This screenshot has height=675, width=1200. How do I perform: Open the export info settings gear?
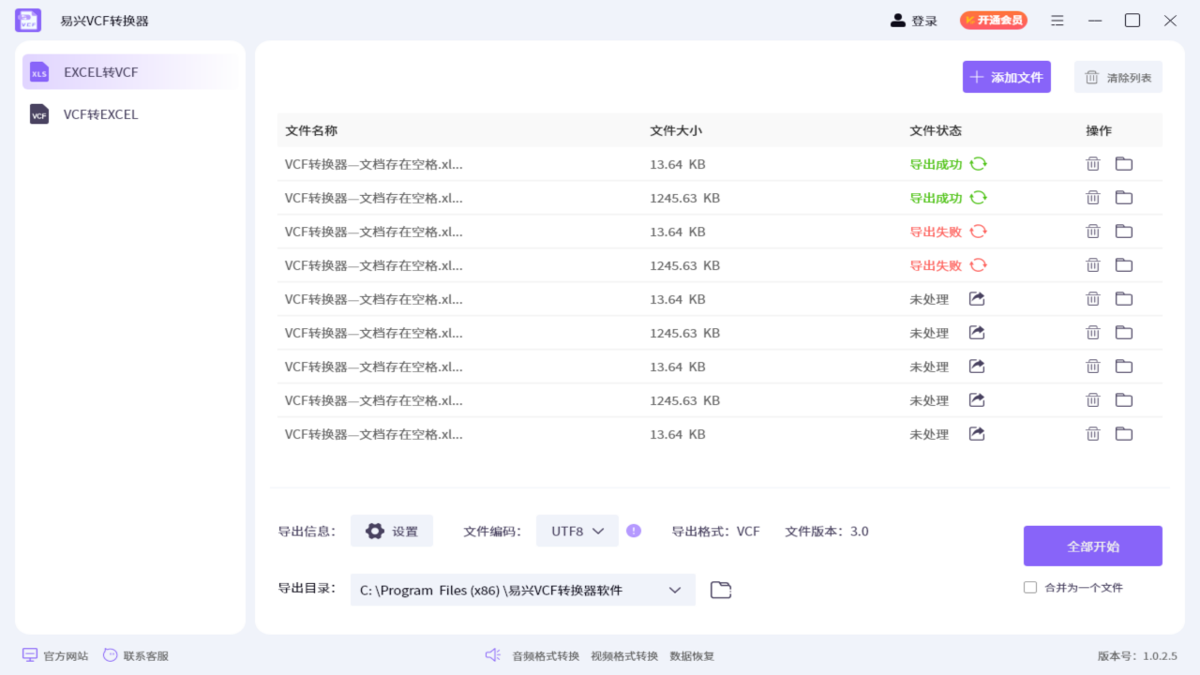392,531
